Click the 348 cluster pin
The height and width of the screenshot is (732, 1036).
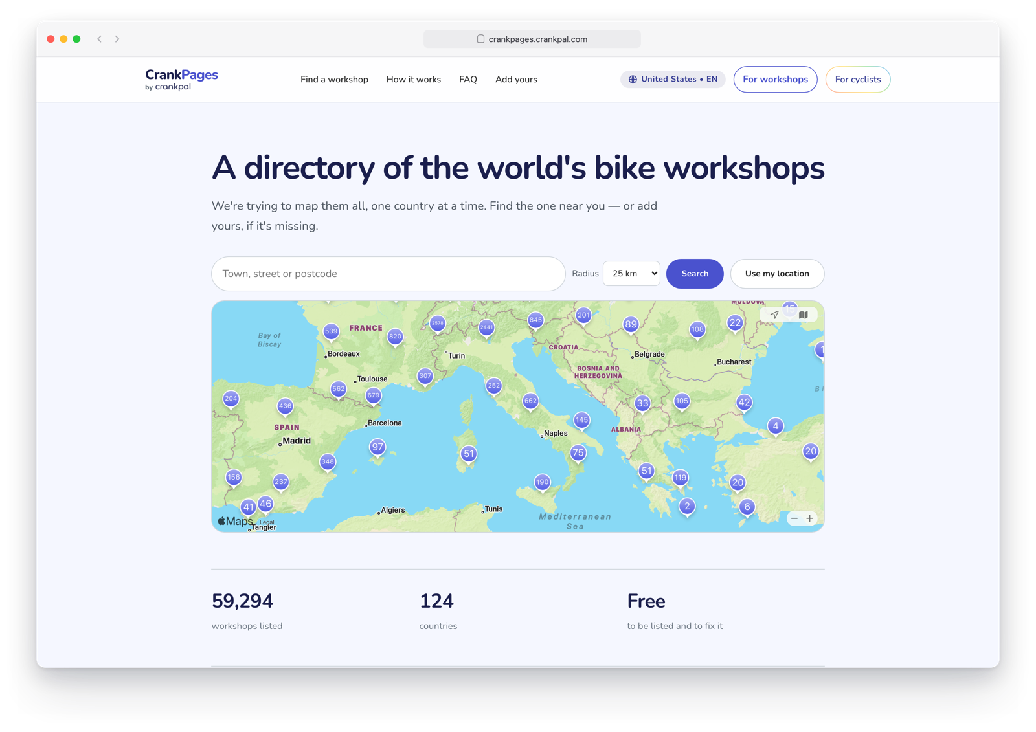328,462
